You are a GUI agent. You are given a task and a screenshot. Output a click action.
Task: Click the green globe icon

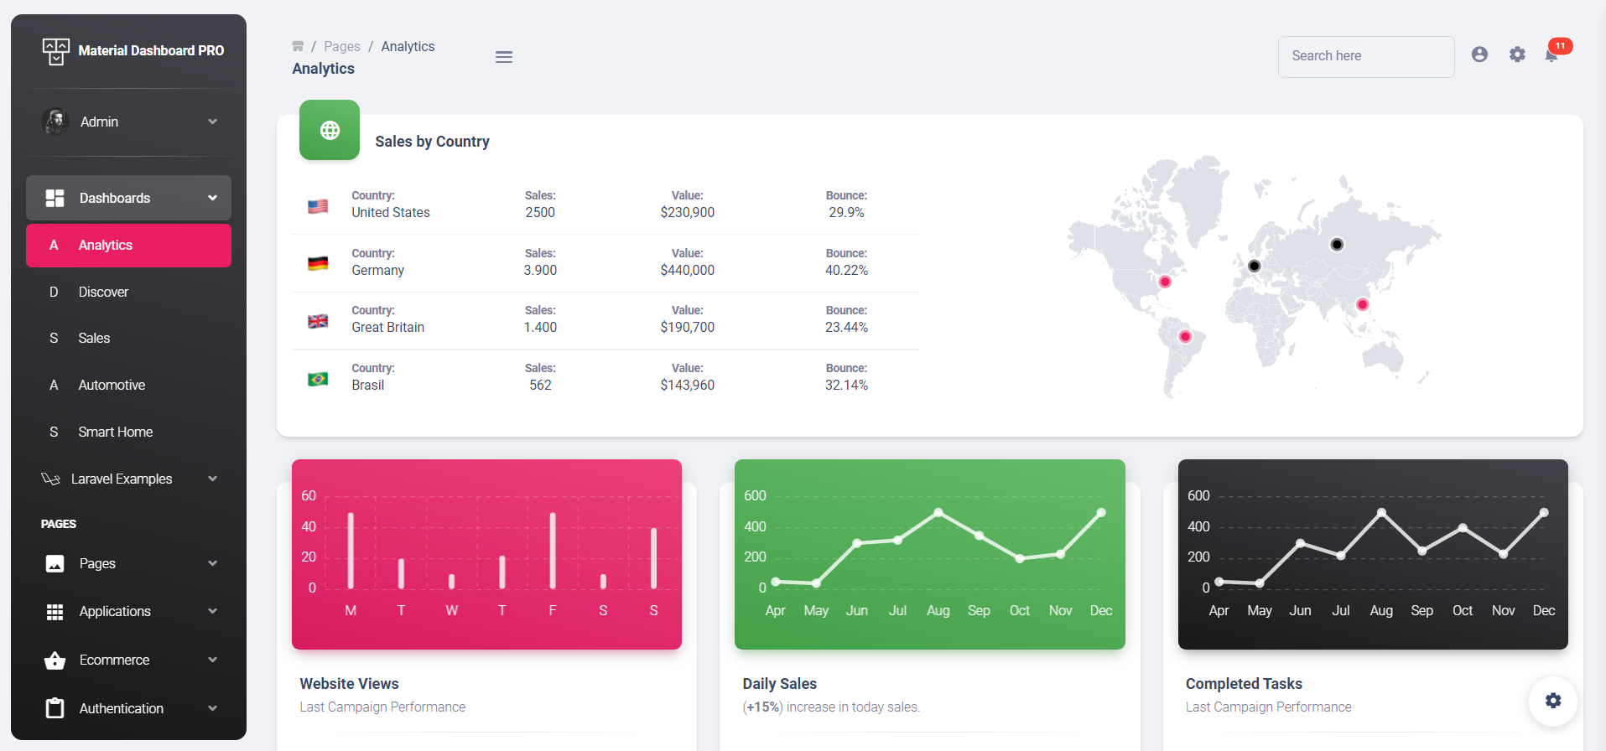point(330,130)
